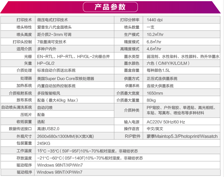Click 爱普生八代金面喷头 value
The height and width of the screenshot is (177, 224).
tap(54, 27)
